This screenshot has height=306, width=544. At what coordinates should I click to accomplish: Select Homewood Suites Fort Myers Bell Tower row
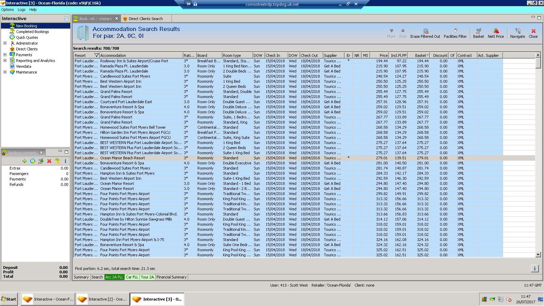(x=288, y=127)
